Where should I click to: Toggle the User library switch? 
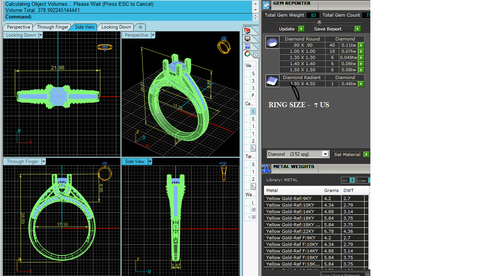pos(363,180)
